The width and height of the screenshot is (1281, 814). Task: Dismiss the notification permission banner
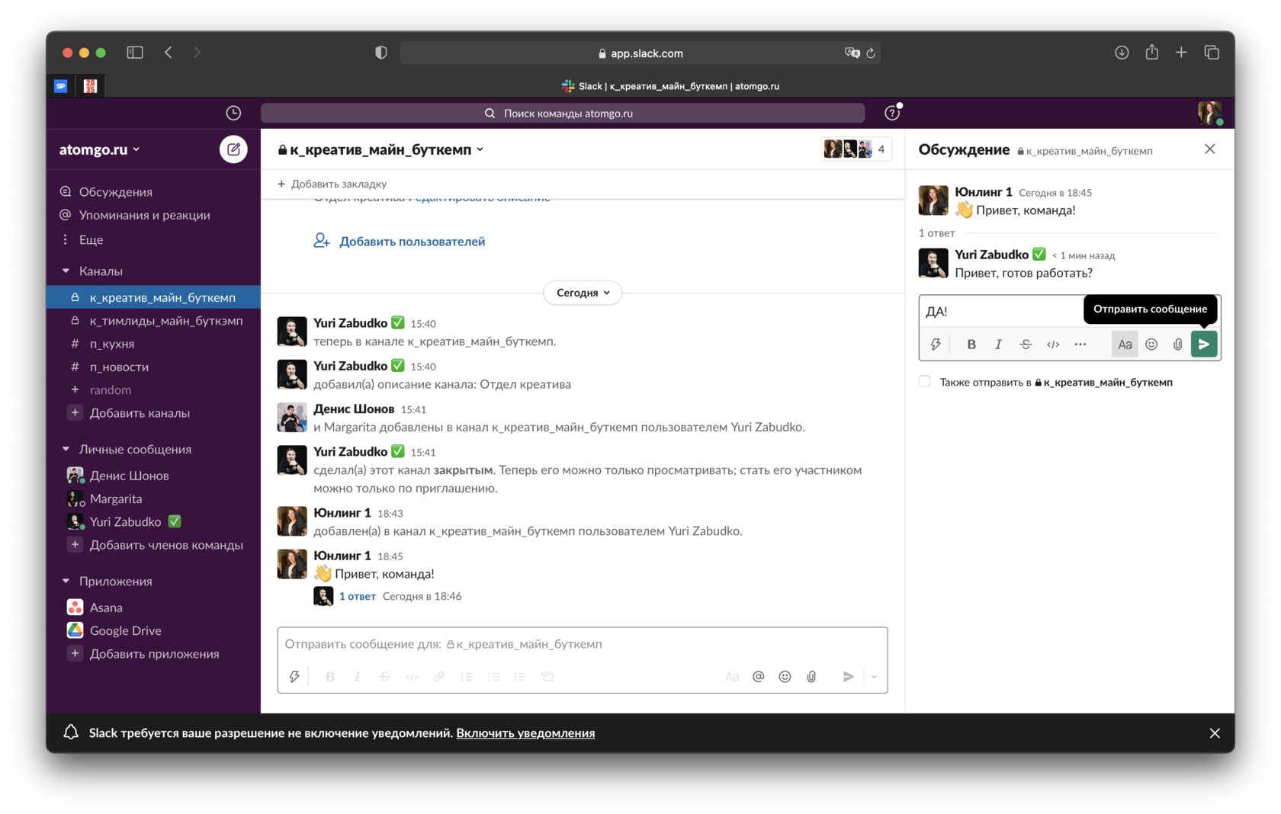click(x=1215, y=733)
